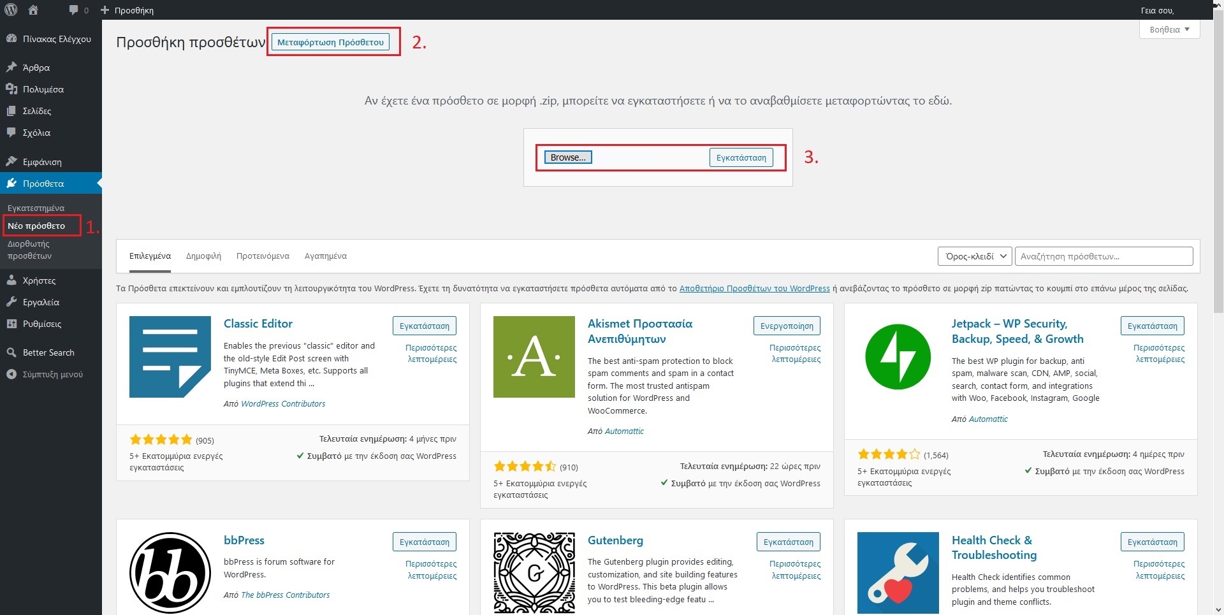Viewport: 1224px width, 615px height.
Task: Switch to Αγαπημένα tab
Action: (x=326, y=256)
